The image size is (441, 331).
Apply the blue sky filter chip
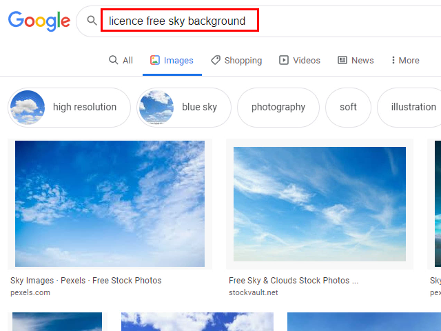[183, 108]
